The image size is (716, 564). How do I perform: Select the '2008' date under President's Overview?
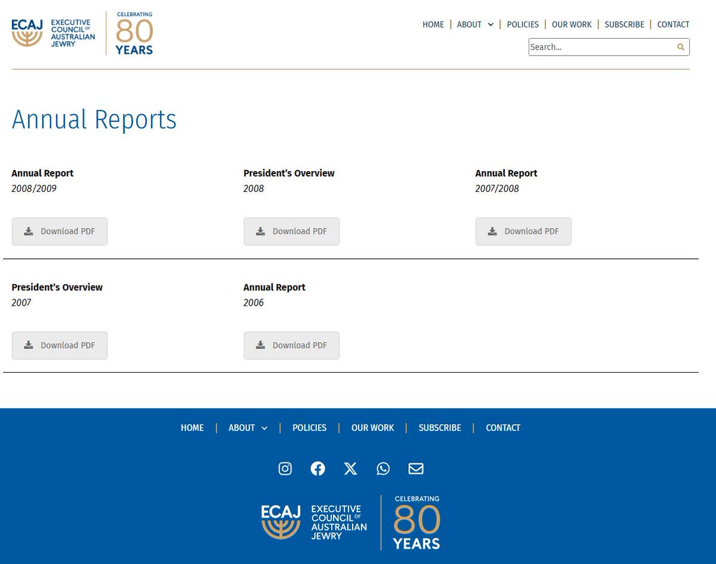[x=254, y=188]
